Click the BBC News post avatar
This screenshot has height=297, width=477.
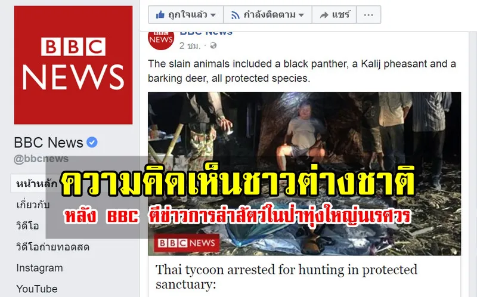tap(161, 40)
